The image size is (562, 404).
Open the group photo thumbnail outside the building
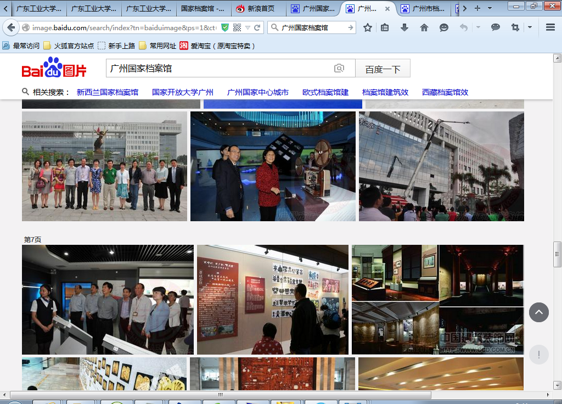(104, 166)
